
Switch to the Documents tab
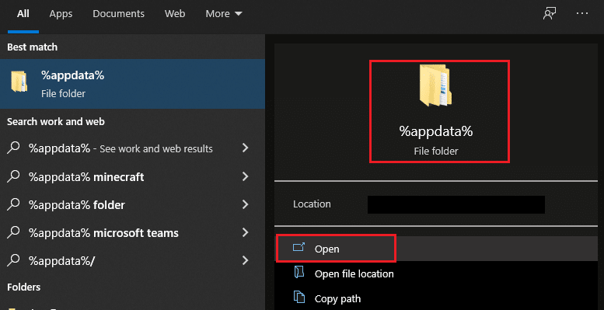[119, 14]
